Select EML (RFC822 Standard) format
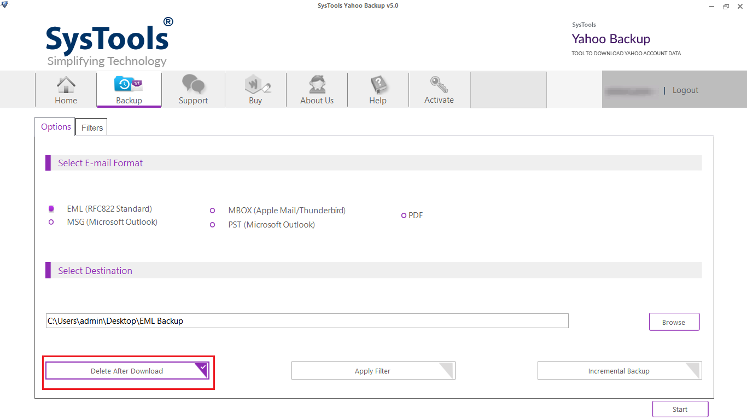Viewport: 747px width, 420px height. (x=101, y=209)
